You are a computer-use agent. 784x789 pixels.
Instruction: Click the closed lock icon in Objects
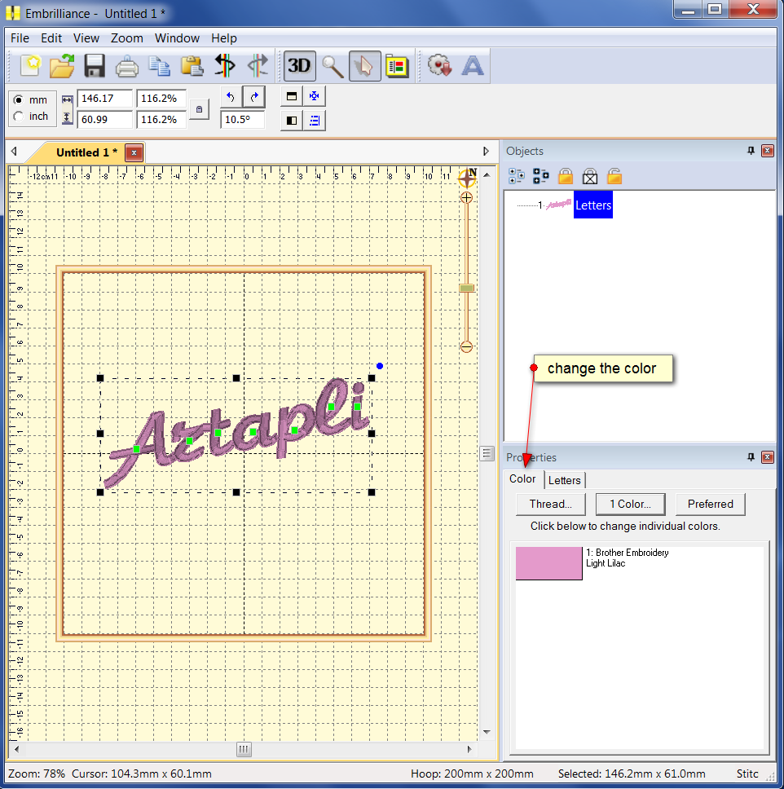pyautogui.click(x=566, y=176)
